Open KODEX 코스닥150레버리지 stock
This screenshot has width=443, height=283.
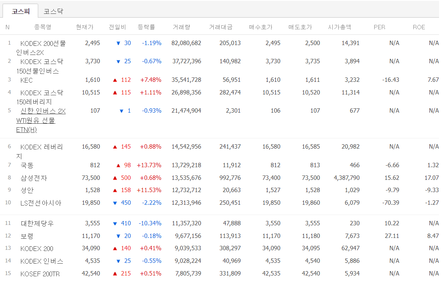click(x=40, y=97)
